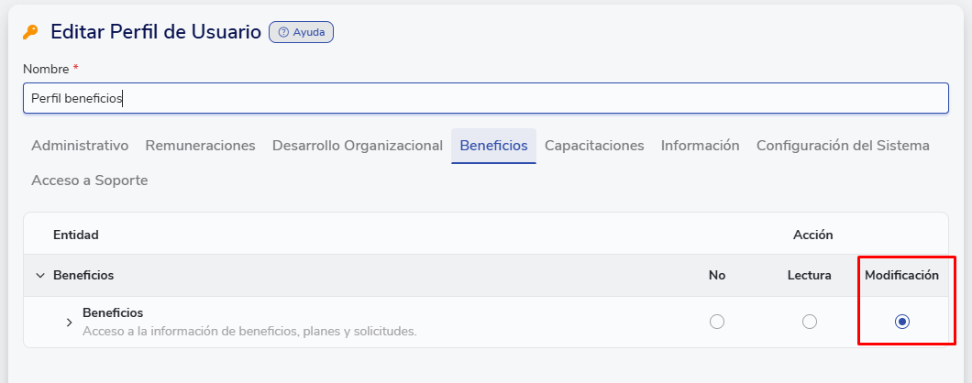Screen dimensions: 972x383
Task: Select the Modificación radio button for Beneficios
Action: pyautogui.click(x=902, y=322)
